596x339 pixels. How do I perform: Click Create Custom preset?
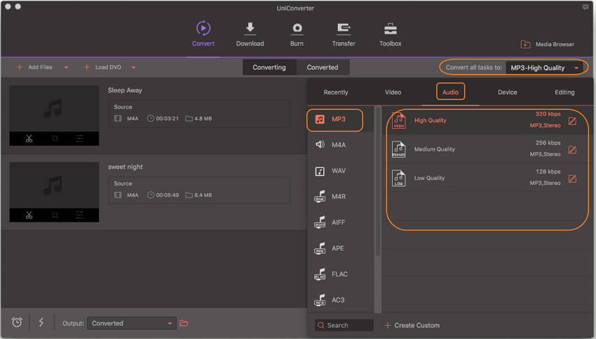coord(412,325)
